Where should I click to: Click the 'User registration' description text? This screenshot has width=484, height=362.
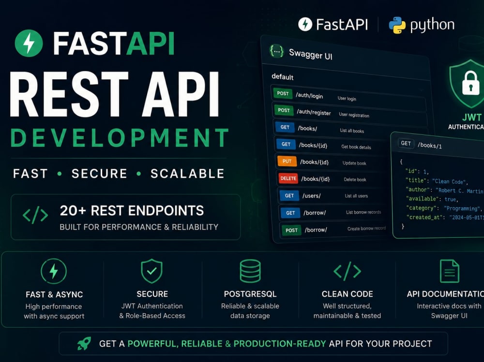tap(354, 115)
